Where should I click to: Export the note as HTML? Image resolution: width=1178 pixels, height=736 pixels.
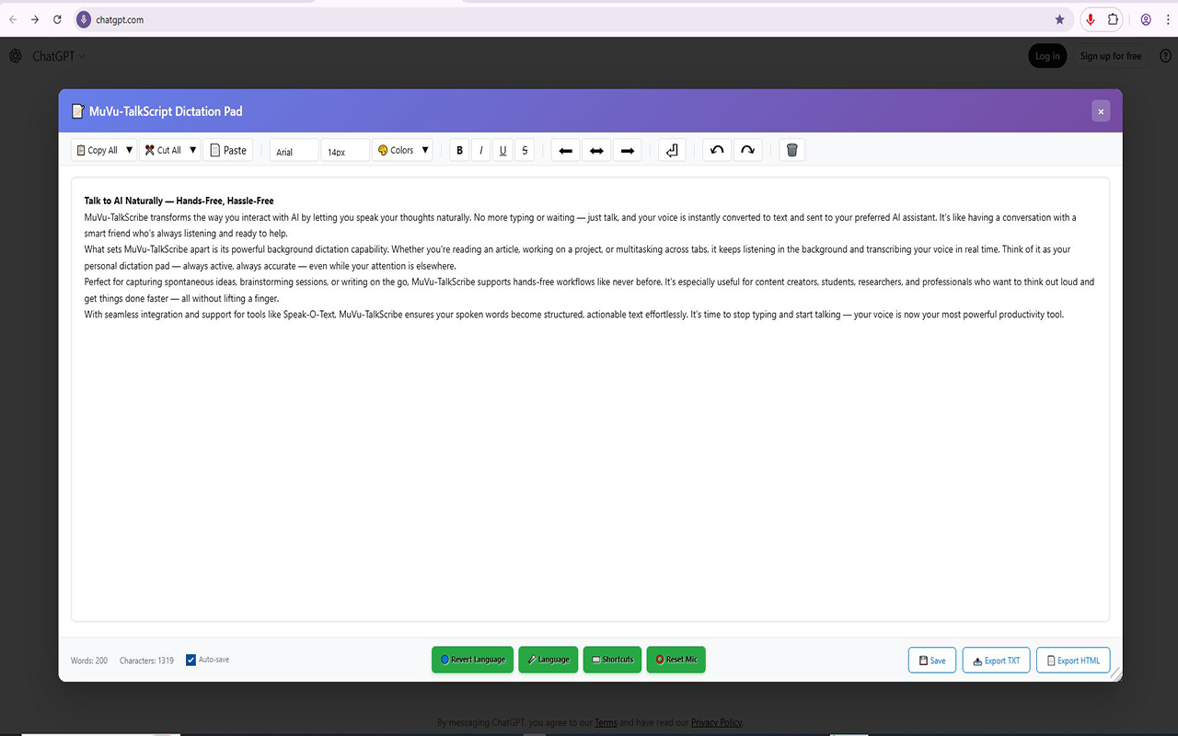pyautogui.click(x=1073, y=661)
